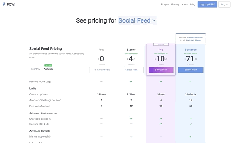Switch billing to Monthly
This screenshot has height=143, width=233.
tap(36, 69)
